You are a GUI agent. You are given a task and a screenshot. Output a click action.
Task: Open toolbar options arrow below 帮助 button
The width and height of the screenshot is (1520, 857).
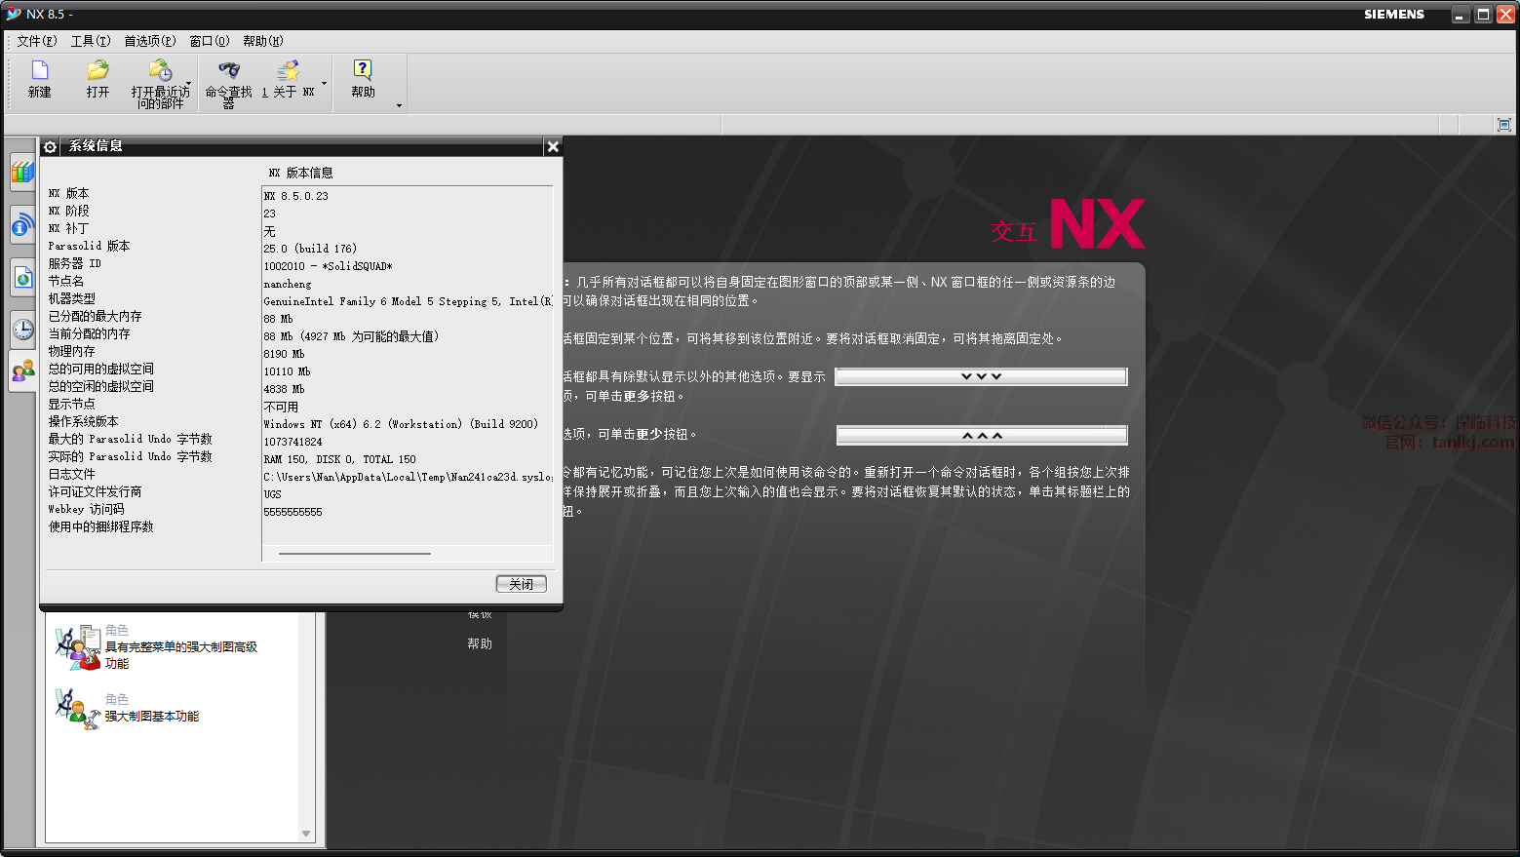(x=399, y=105)
